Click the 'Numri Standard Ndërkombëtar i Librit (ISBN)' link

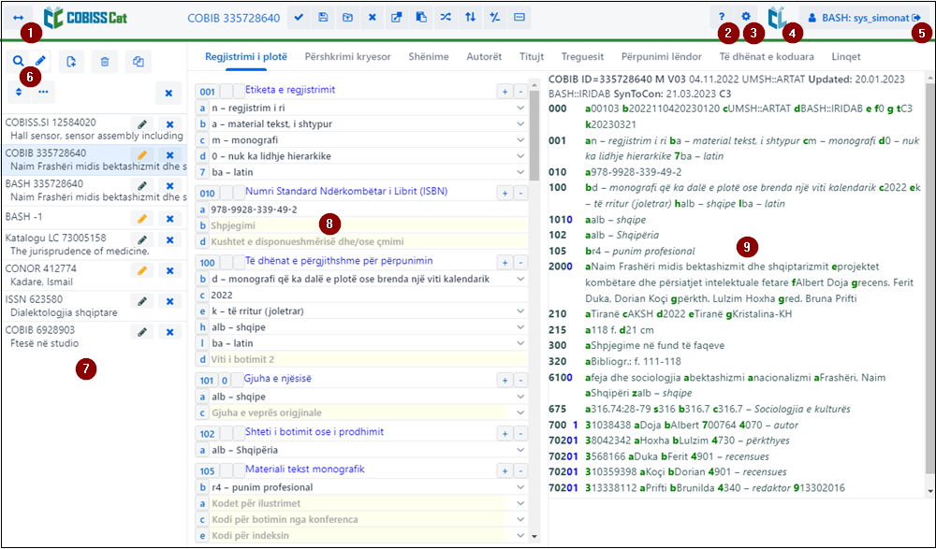(x=346, y=191)
